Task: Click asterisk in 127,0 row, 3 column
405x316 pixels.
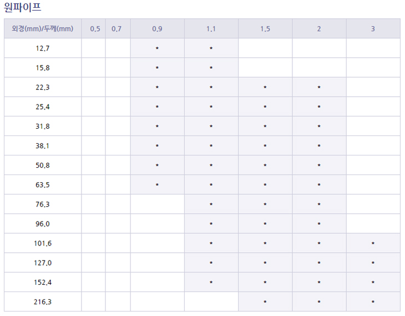Action: point(373,263)
